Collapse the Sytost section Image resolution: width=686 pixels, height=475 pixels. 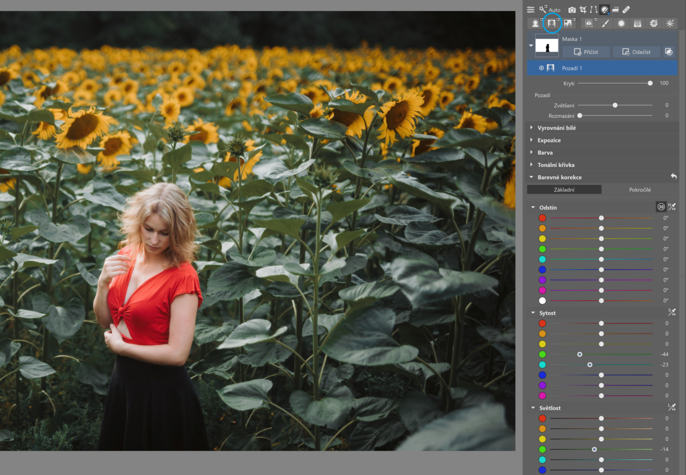click(533, 313)
